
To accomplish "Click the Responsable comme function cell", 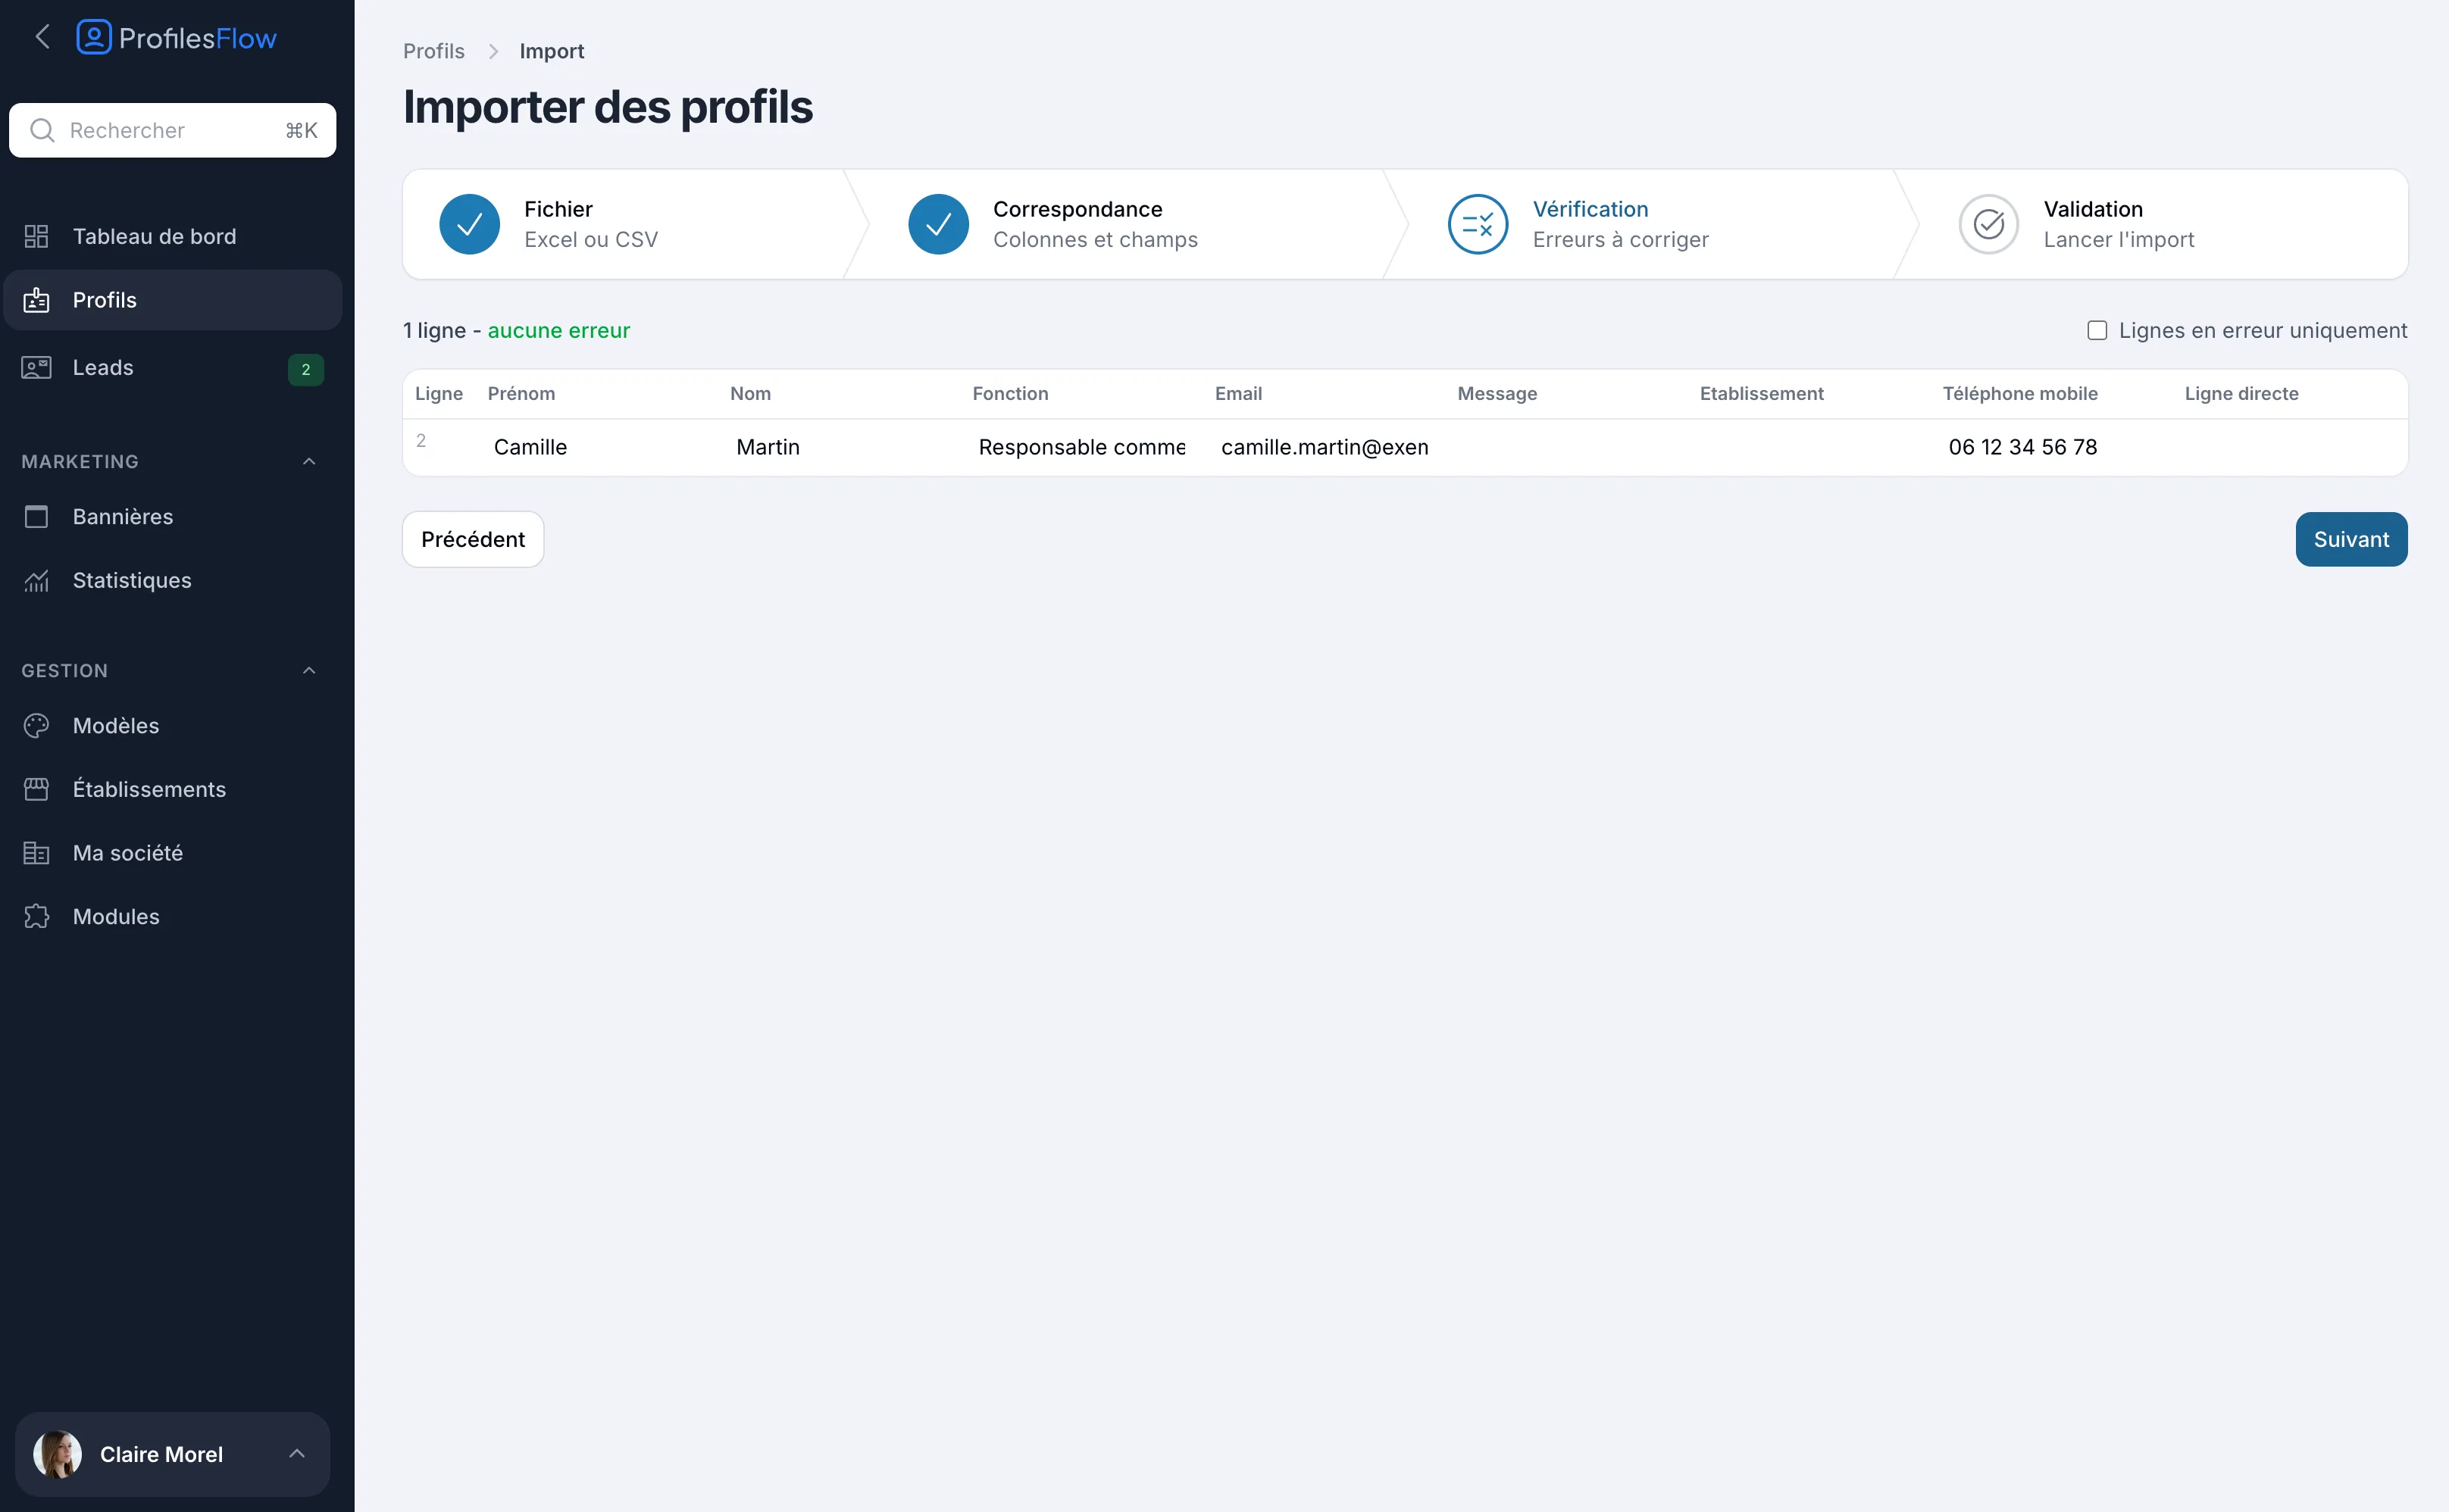I will click(1081, 447).
